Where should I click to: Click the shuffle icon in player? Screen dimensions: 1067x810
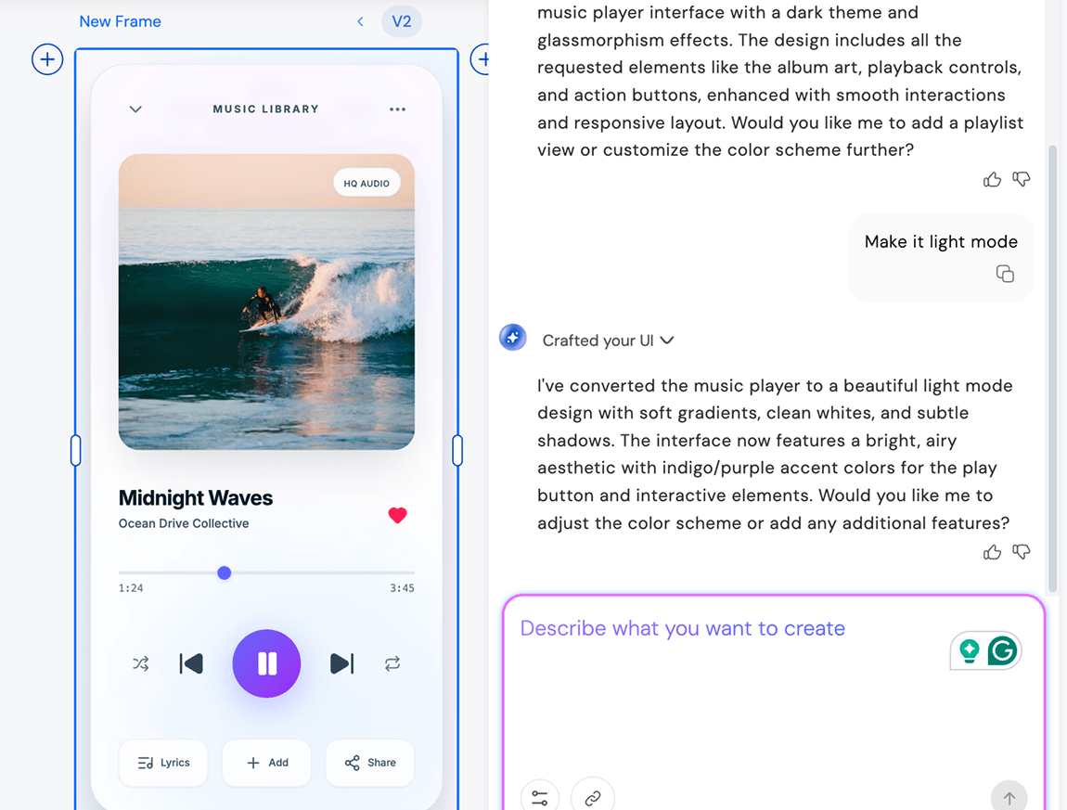140,663
